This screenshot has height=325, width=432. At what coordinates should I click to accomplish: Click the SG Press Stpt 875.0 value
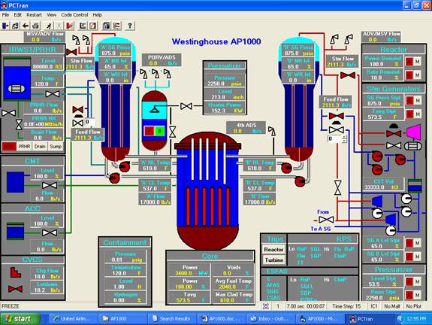click(374, 104)
